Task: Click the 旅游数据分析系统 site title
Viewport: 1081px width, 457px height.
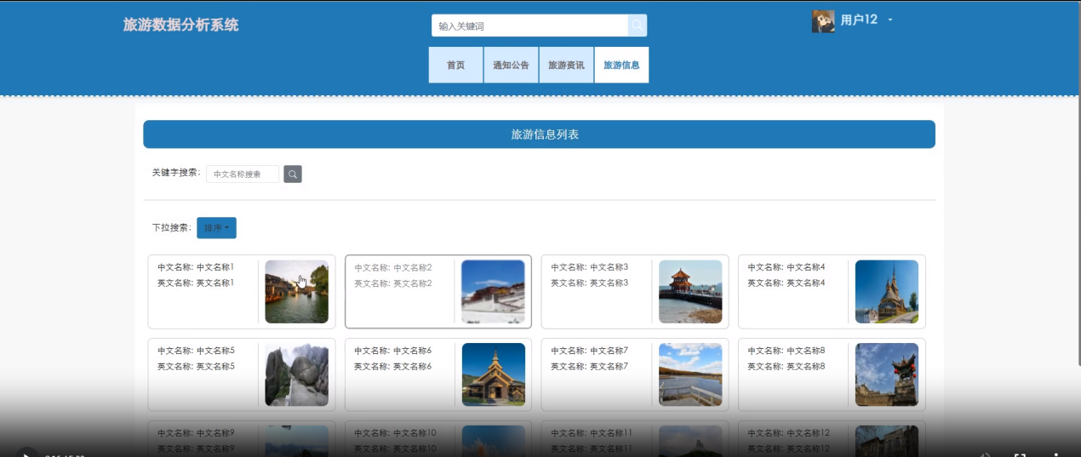Action: point(181,25)
